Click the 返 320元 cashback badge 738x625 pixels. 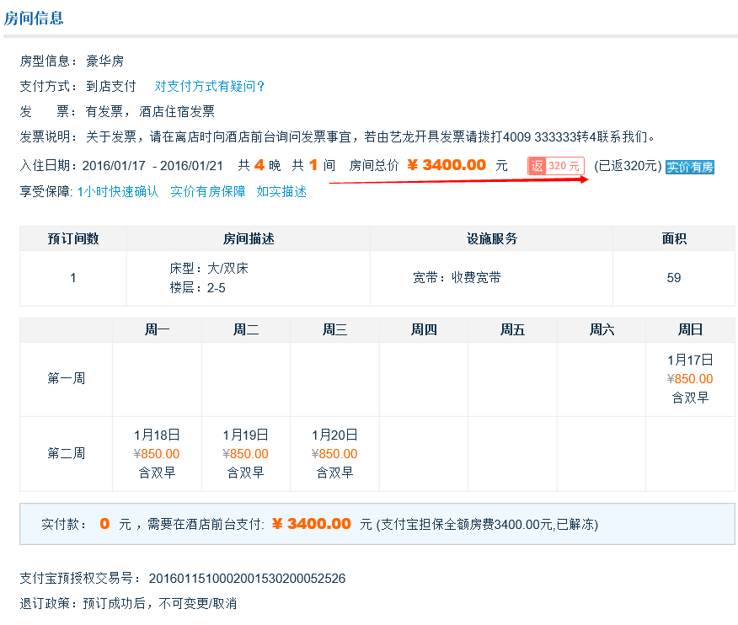pyautogui.click(x=556, y=166)
